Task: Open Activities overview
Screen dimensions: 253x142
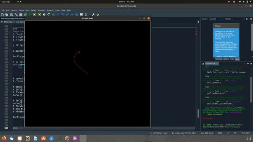Action: coord(6,2)
